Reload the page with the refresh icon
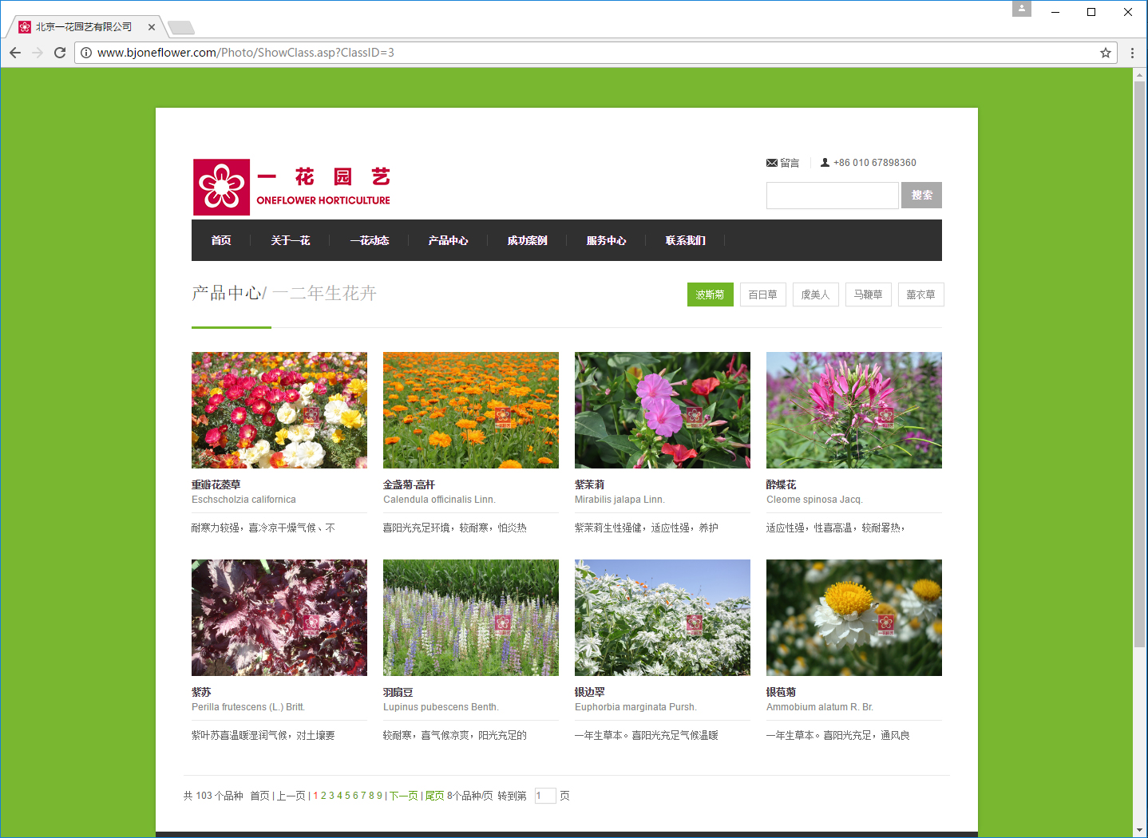 click(60, 53)
